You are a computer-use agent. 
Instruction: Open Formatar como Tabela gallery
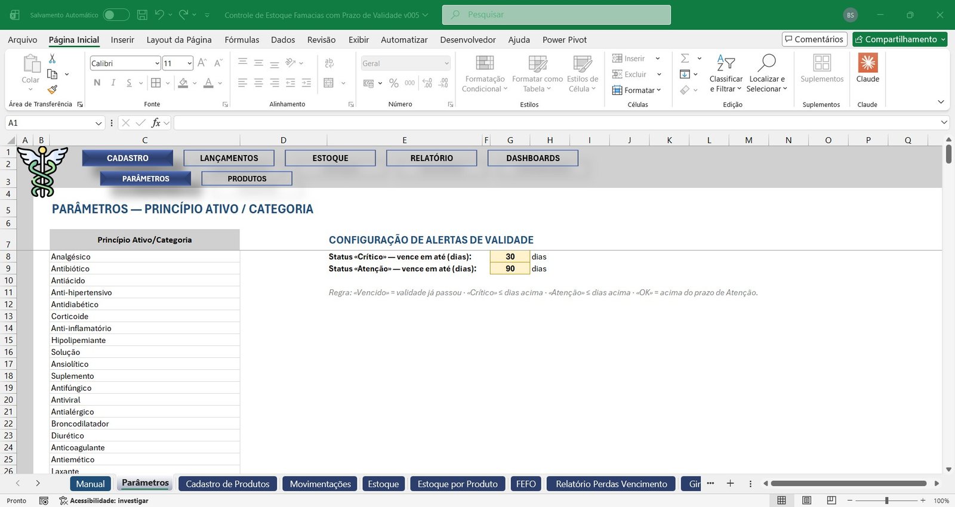point(537,74)
